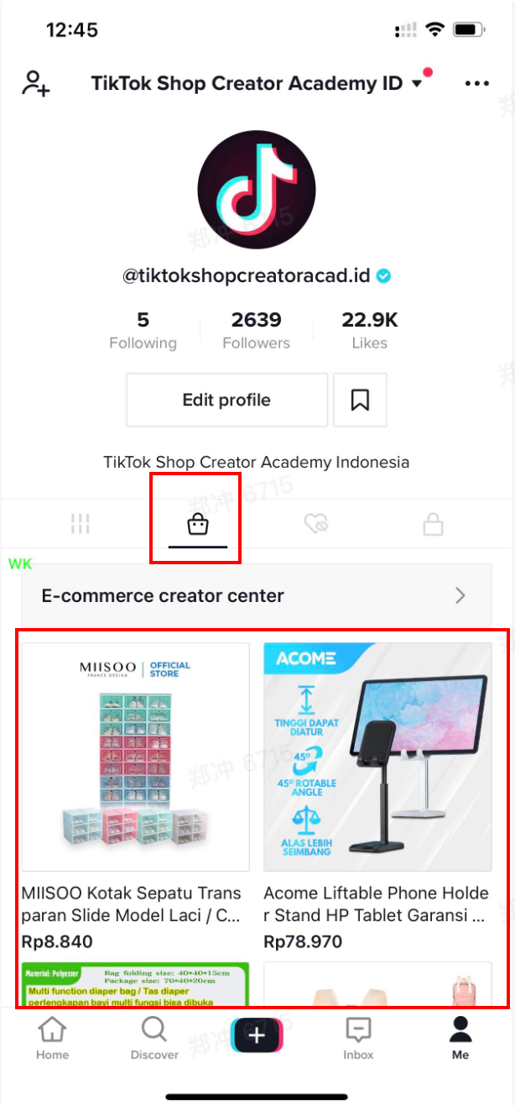Click the Edit profile button
The width and height of the screenshot is (515, 1105).
226,401
